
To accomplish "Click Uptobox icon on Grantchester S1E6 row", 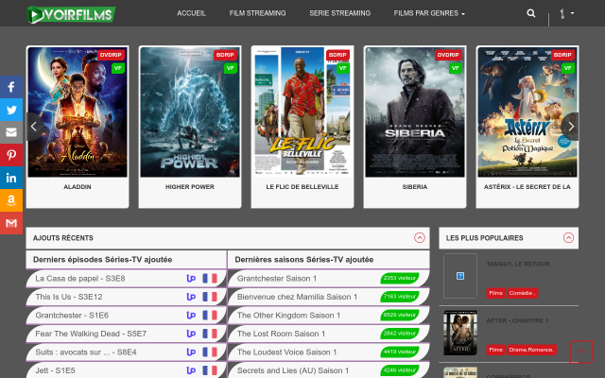I will point(191,316).
